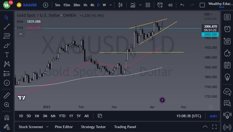Toggle lock all drawing tools
The height and width of the screenshot is (132, 233).
(x=7, y=127)
